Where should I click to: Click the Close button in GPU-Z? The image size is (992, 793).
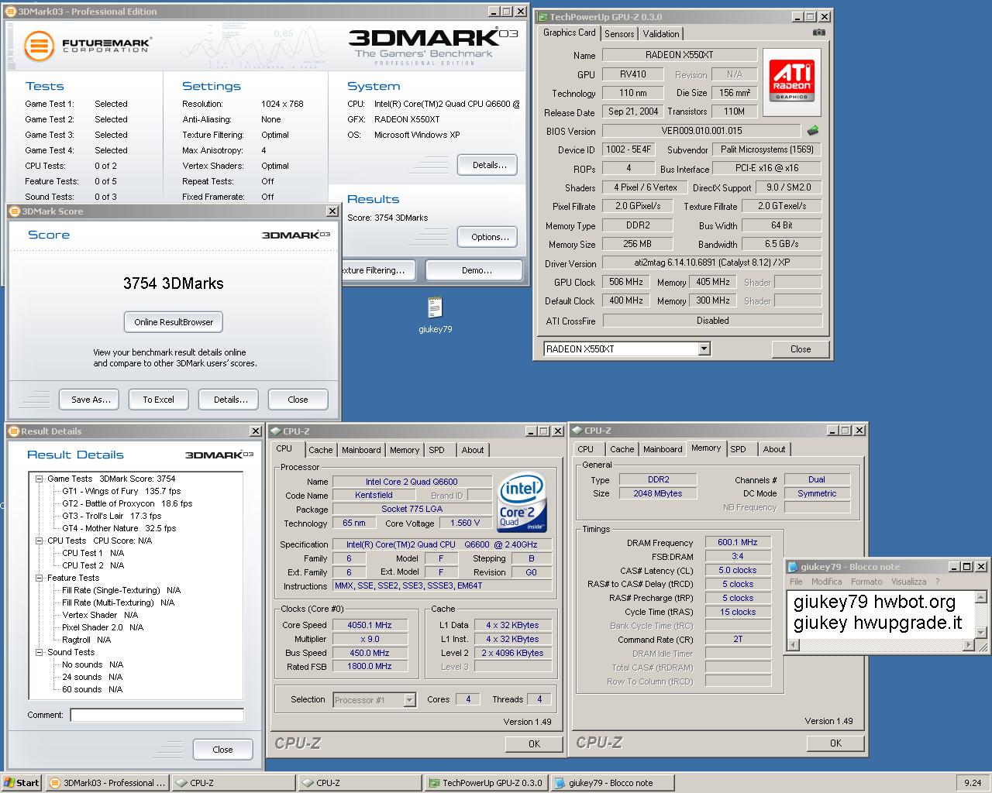click(x=801, y=349)
